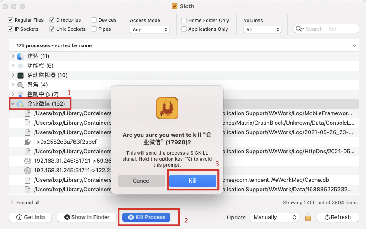Click the 'Showing 2400 out of 3504 items' status
366x229 pixels.
tap(320, 203)
